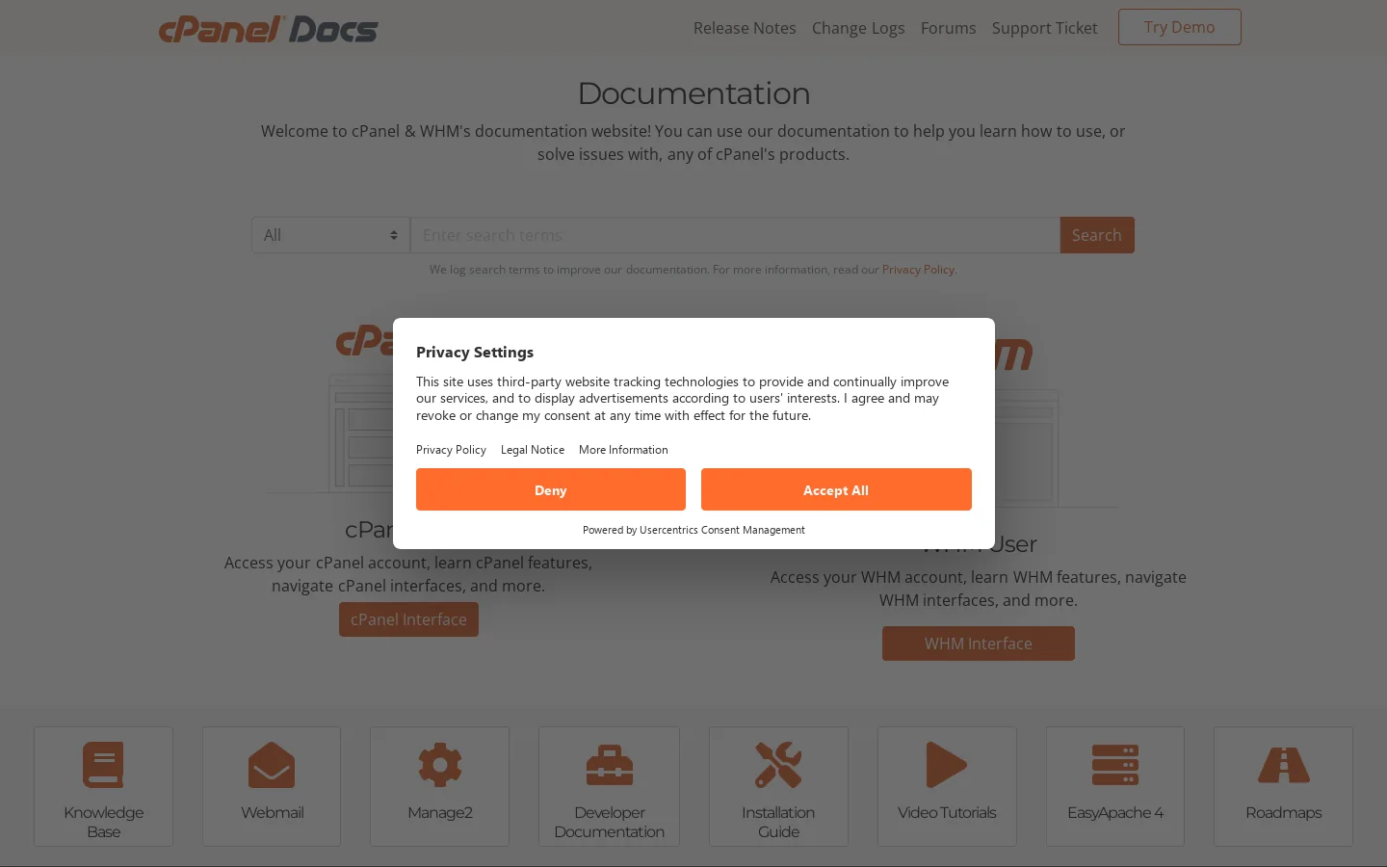The image size is (1387, 867).
Task: Open Change Logs in top navigation
Action: tap(858, 28)
